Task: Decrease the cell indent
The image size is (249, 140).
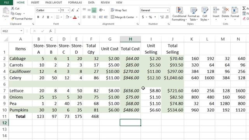Action: (x=101, y=17)
